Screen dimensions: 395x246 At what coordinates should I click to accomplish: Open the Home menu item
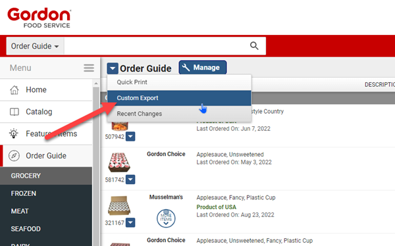pyautogui.click(x=46, y=90)
